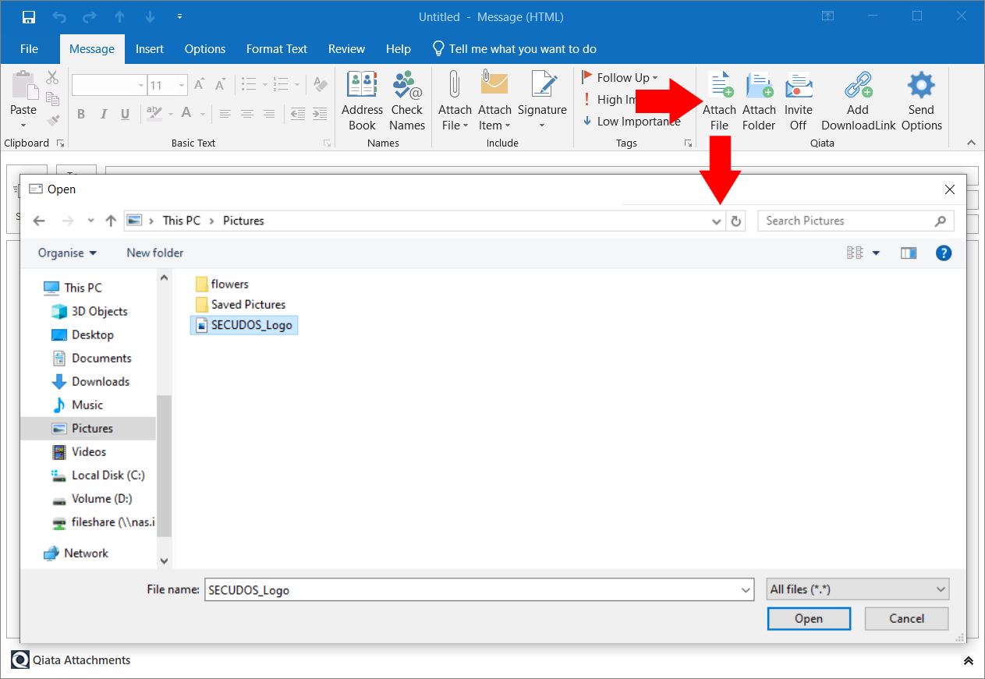Toggle bold formatting
Viewport: 985px width, 679px height.
pos(80,114)
